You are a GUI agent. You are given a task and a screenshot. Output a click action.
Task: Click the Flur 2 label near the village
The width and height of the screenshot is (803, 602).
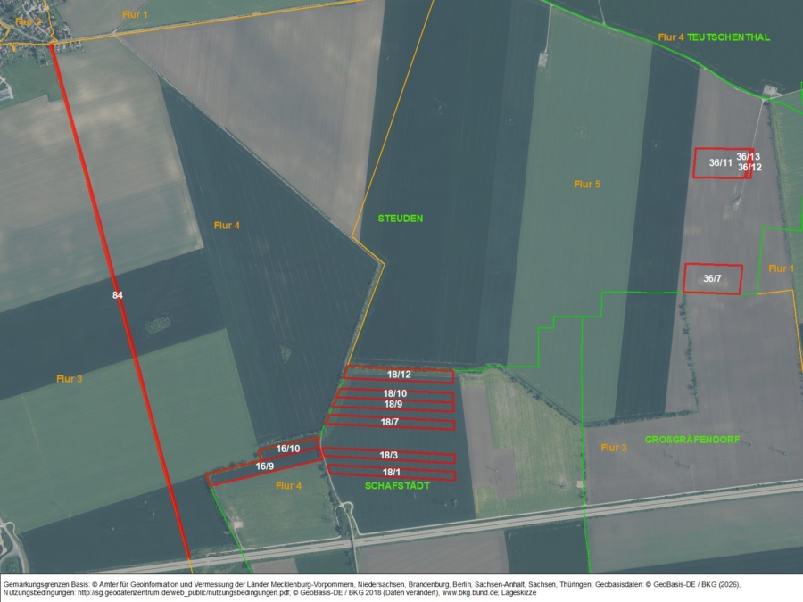pos(29,21)
